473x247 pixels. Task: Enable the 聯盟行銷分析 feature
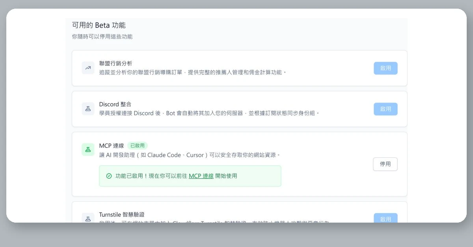385,68
